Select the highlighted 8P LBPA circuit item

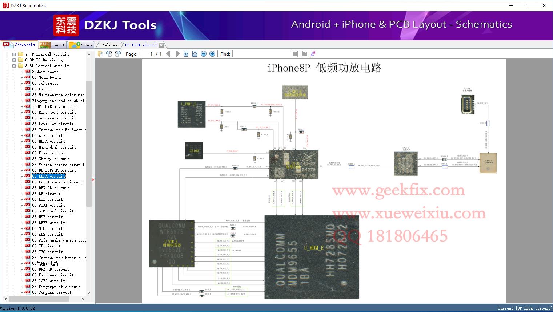click(x=48, y=176)
